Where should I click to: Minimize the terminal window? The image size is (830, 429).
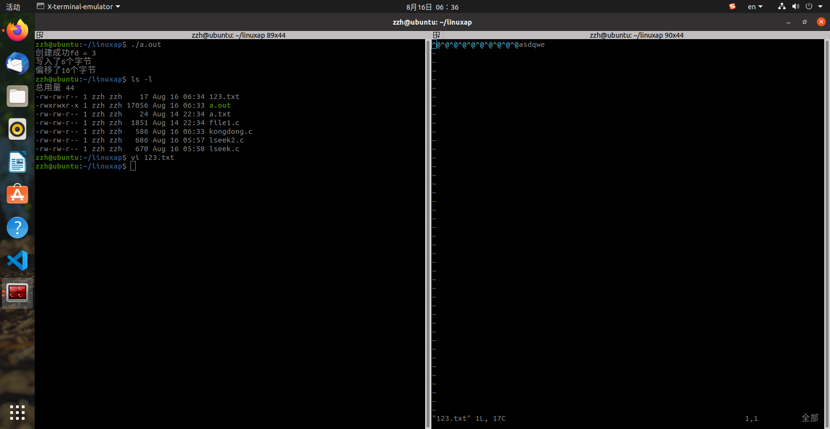pyautogui.click(x=788, y=22)
